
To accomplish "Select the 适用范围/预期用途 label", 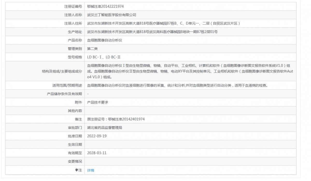I will (67, 85).
